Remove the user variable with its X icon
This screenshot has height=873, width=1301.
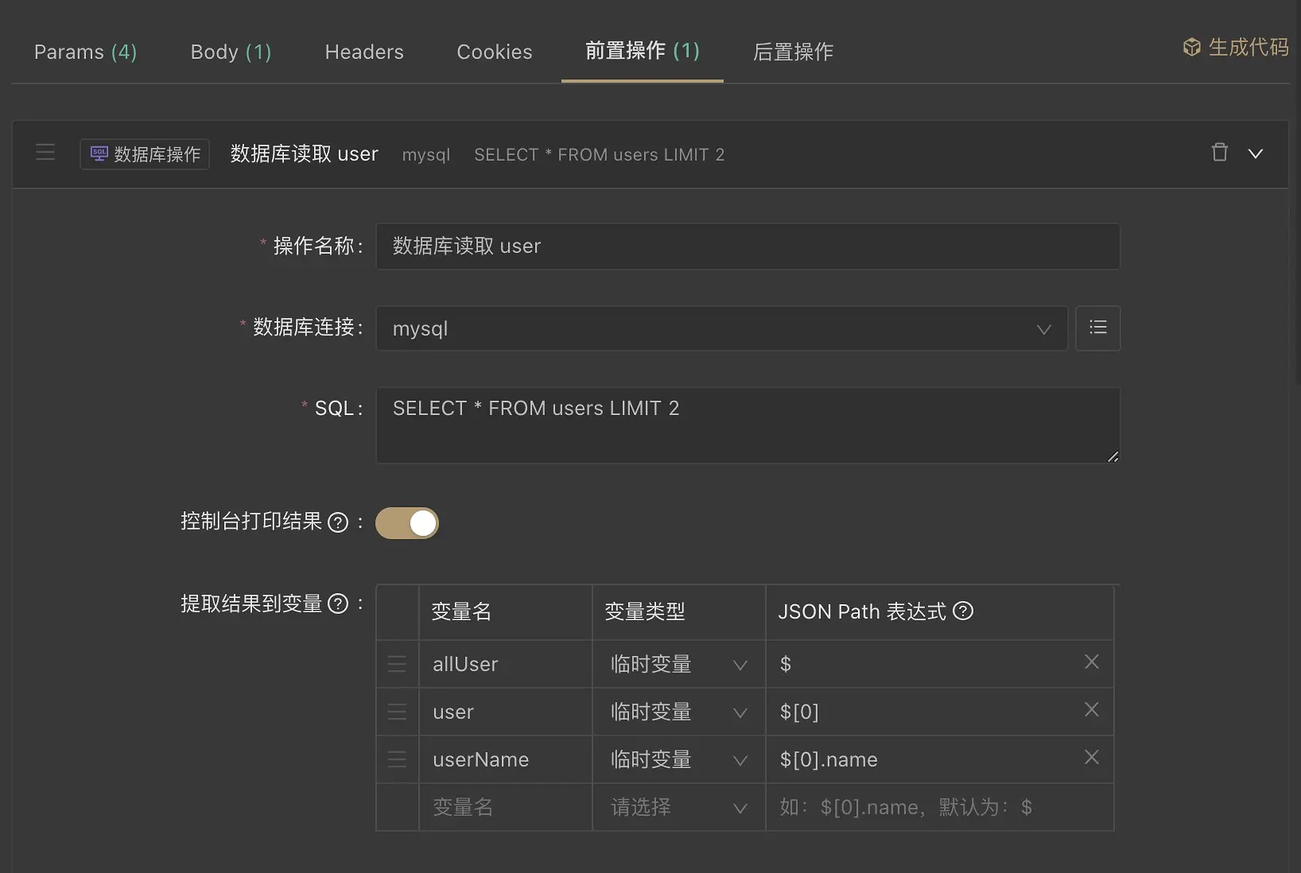tap(1092, 710)
